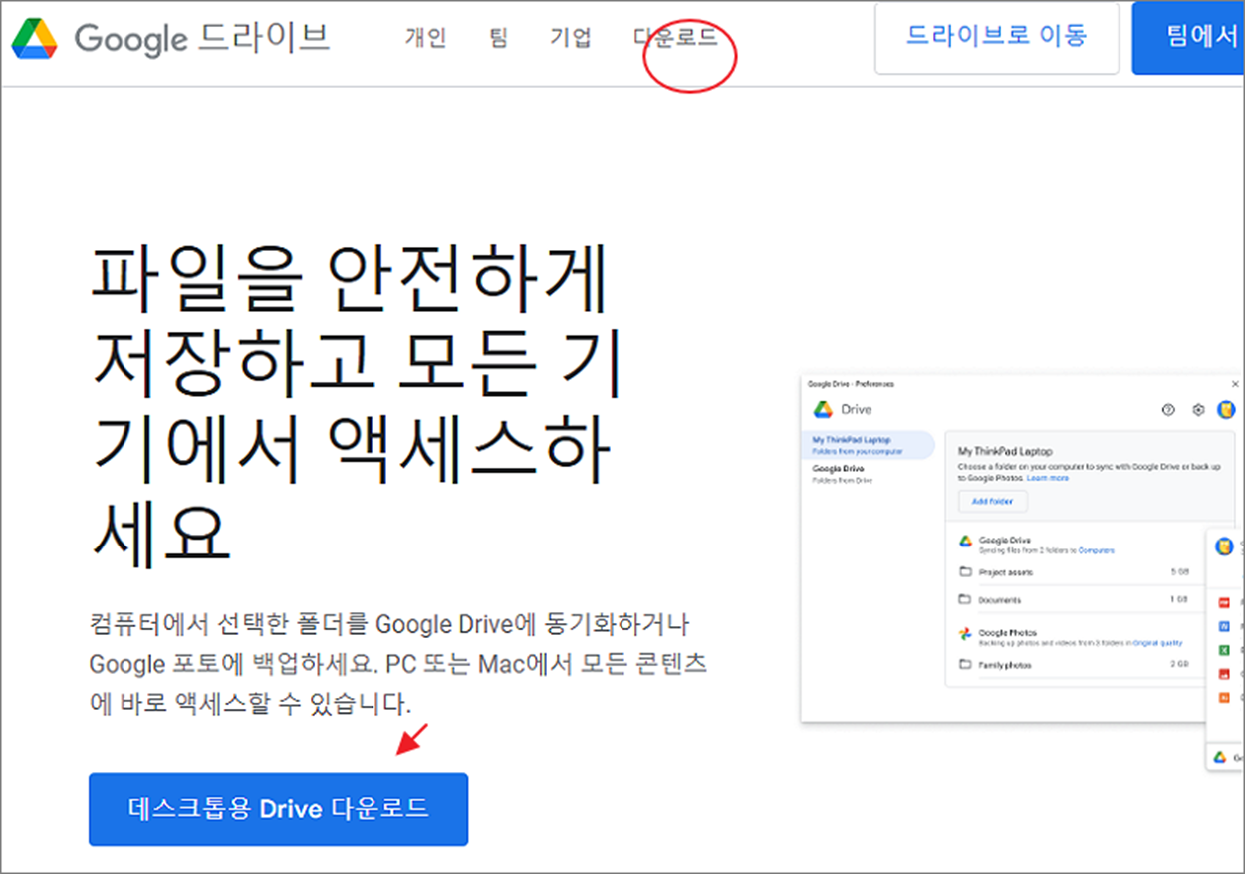Click the help icon in Preferences illustration
The image size is (1245, 874).
pyautogui.click(x=1169, y=409)
